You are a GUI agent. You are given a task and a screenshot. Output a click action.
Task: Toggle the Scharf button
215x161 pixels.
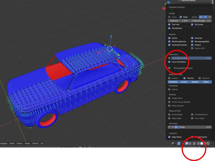(184, 82)
